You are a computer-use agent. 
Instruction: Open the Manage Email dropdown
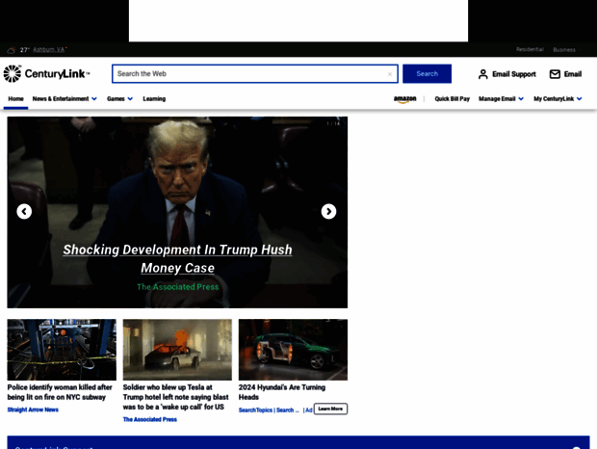click(501, 98)
